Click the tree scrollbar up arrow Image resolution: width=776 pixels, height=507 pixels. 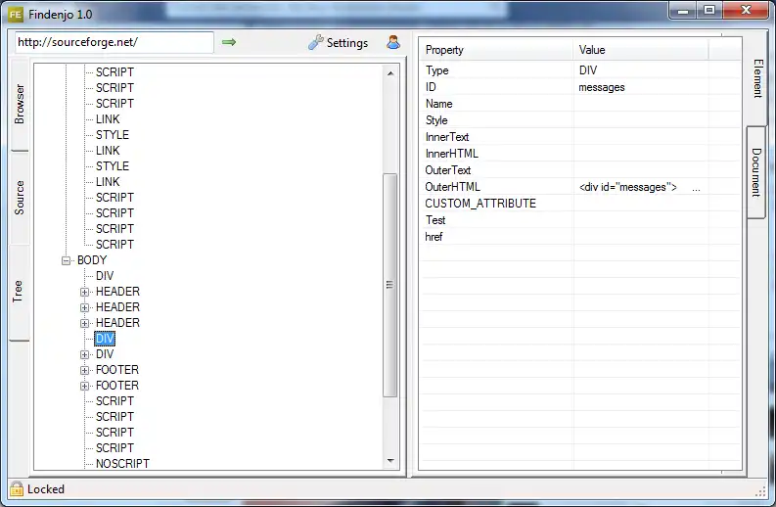coord(390,73)
